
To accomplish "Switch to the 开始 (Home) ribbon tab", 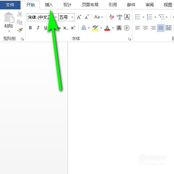I will pyautogui.click(x=31, y=5).
